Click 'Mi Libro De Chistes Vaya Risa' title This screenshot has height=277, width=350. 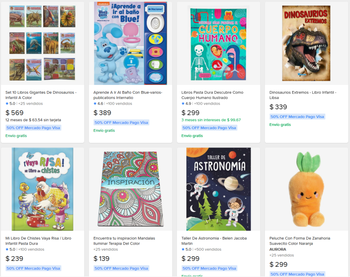(x=38, y=241)
